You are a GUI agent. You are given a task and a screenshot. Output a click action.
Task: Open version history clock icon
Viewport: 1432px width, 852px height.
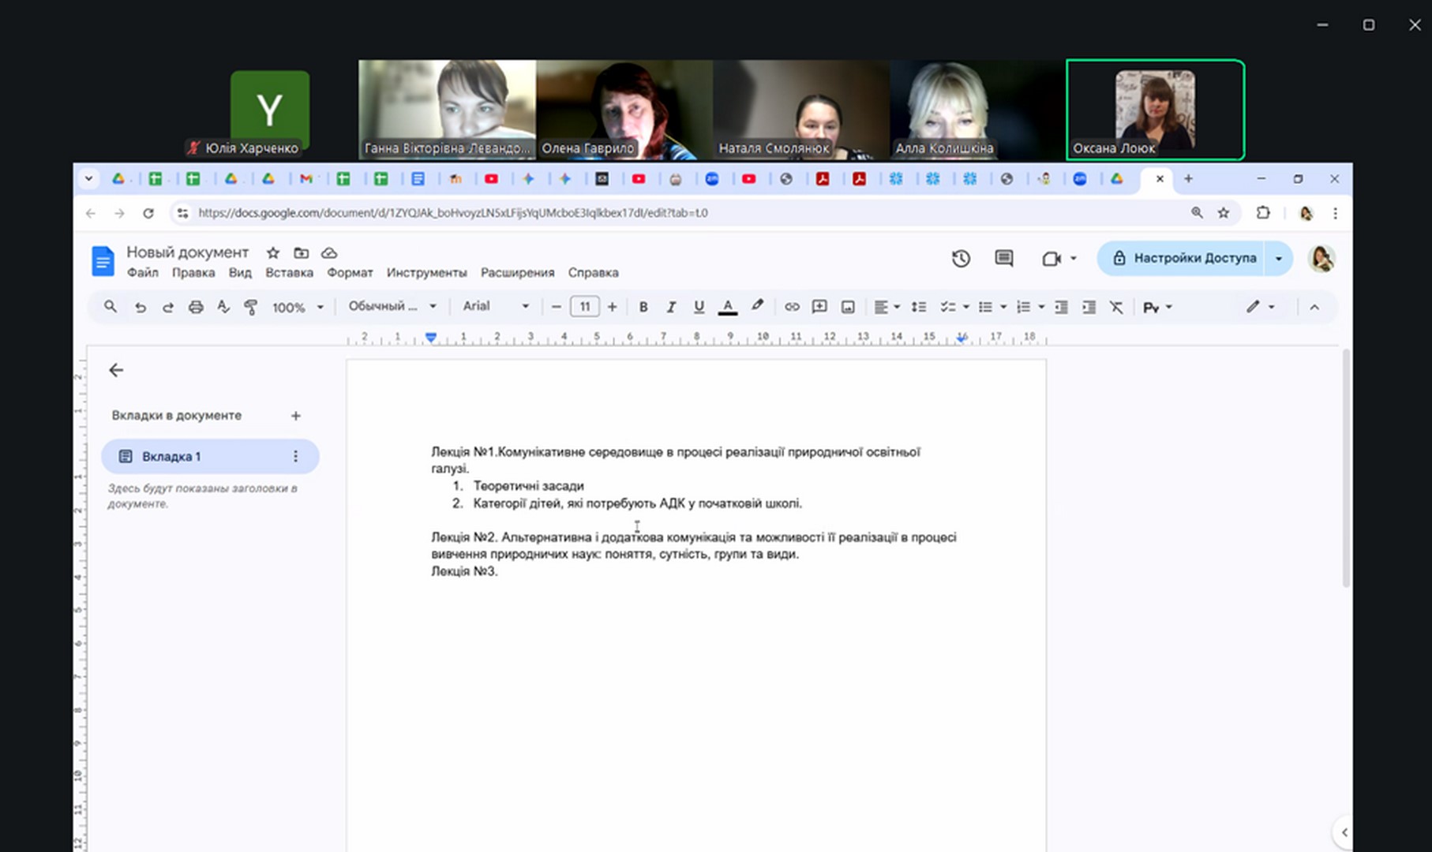pos(961,259)
